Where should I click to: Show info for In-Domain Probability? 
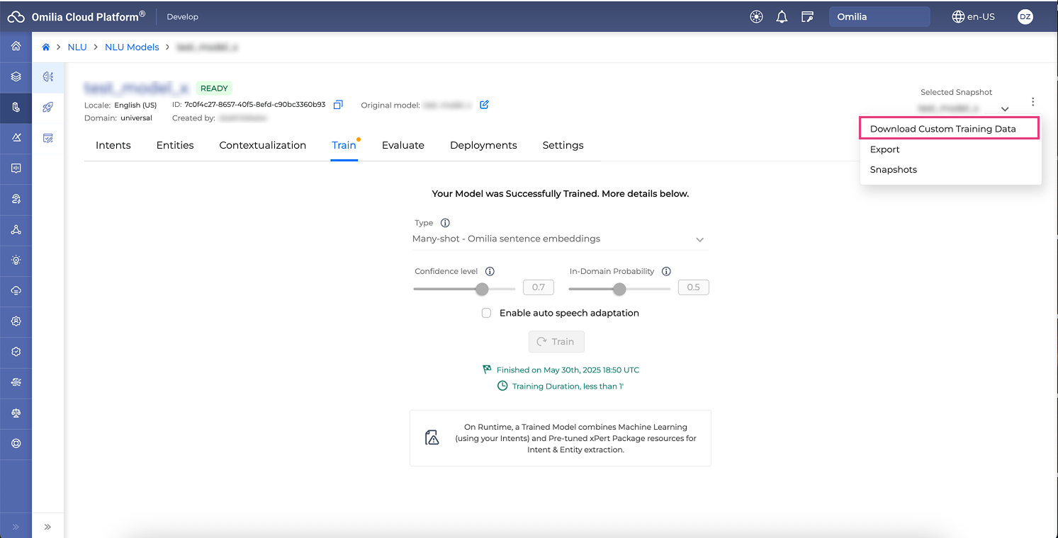coord(666,271)
